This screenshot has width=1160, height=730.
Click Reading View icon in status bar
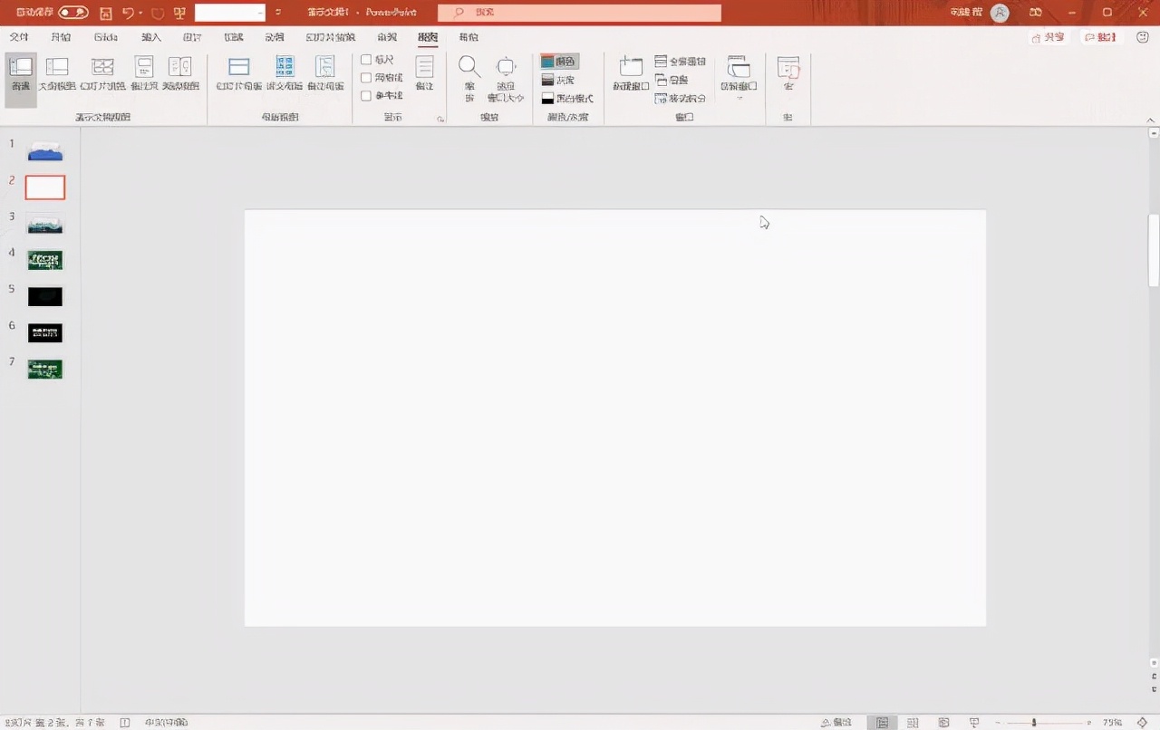point(943,722)
